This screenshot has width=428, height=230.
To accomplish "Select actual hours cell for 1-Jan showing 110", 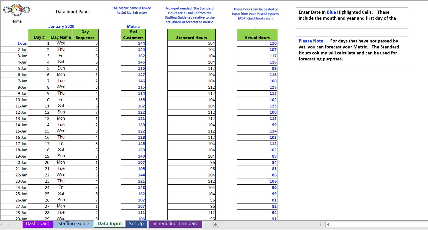I will 257,43.
